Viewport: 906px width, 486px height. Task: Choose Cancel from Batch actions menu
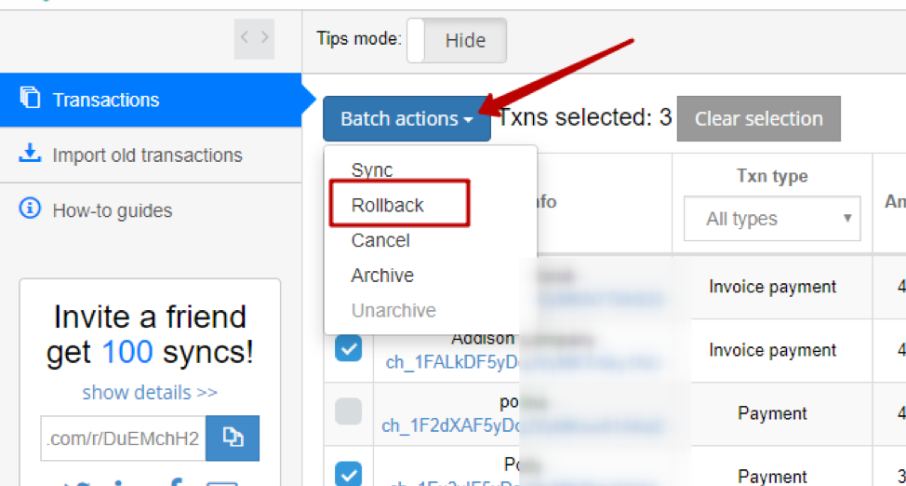point(380,240)
